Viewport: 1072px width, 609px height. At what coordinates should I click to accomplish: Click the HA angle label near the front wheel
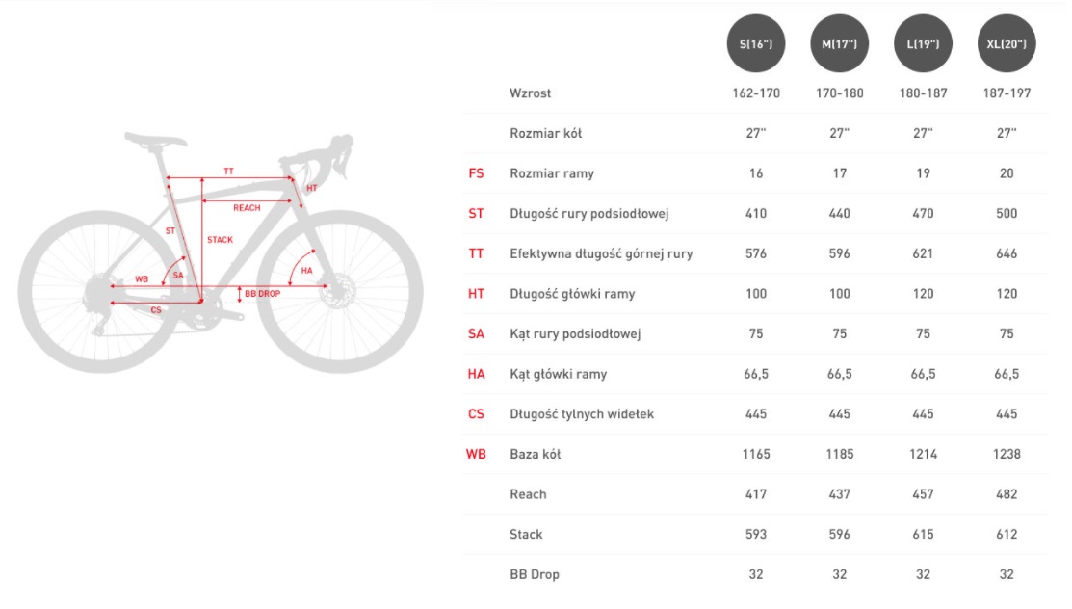[x=306, y=272]
